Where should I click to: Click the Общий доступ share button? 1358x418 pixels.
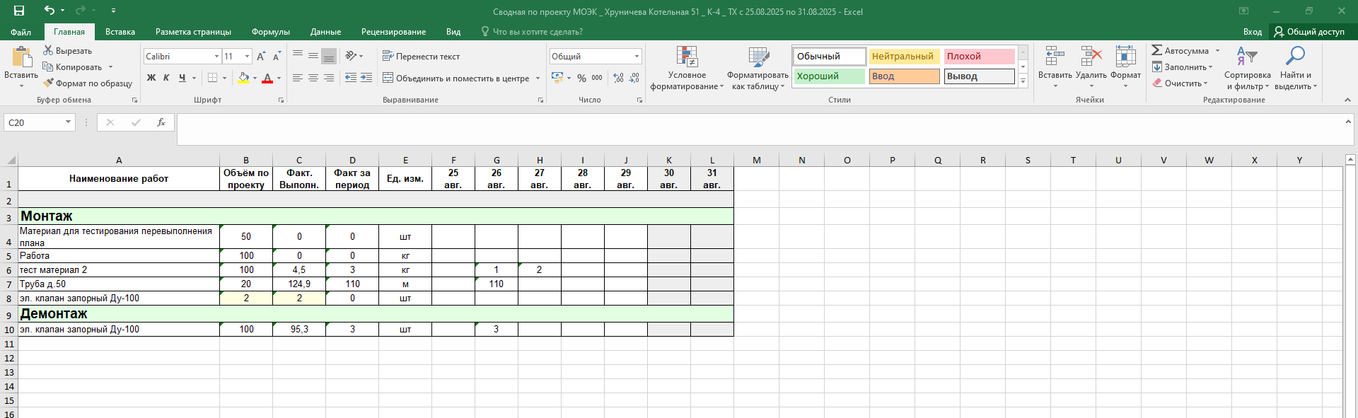(1309, 32)
